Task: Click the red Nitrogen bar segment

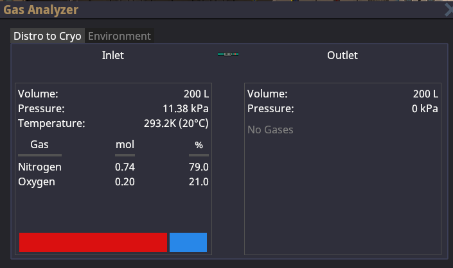Action: (93, 242)
